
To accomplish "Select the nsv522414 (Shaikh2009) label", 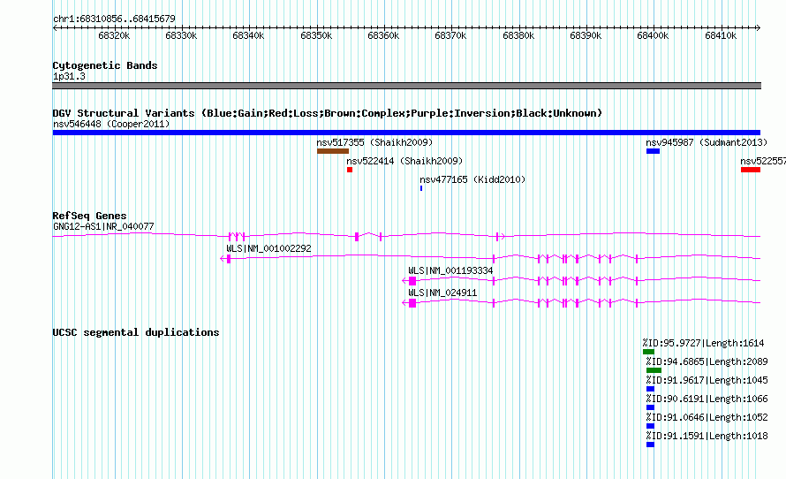I will point(404,161).
